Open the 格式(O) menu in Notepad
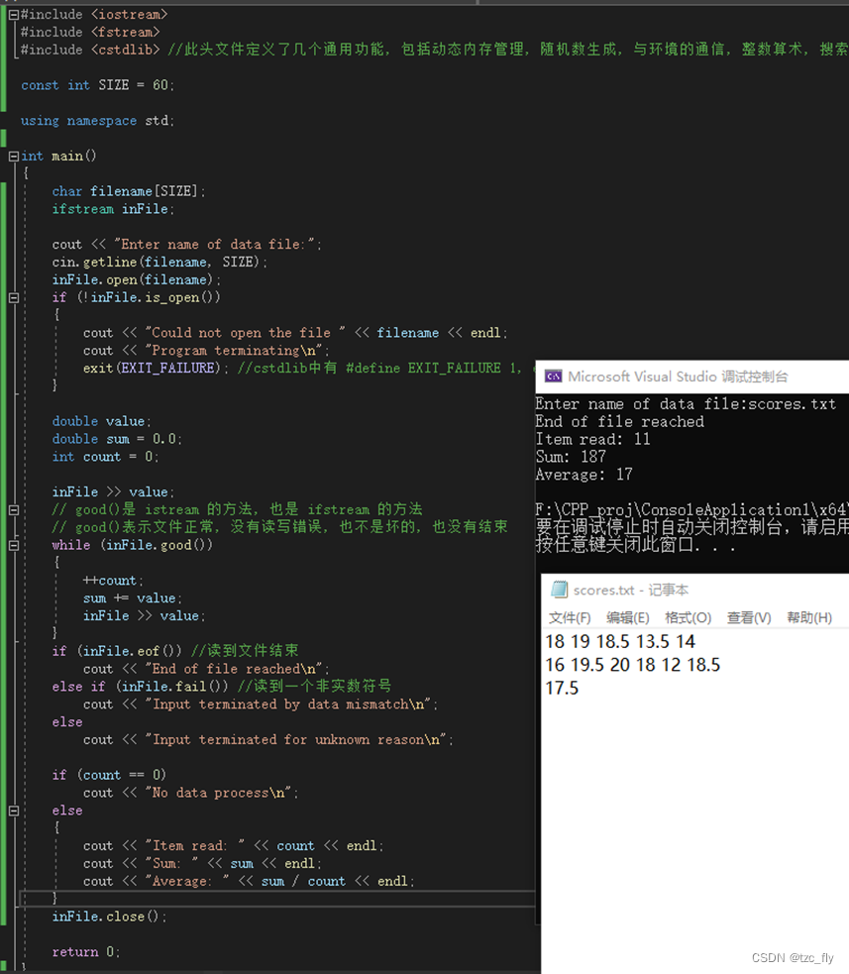The width and height of the screenshot is (849, 974). [688, 618]
